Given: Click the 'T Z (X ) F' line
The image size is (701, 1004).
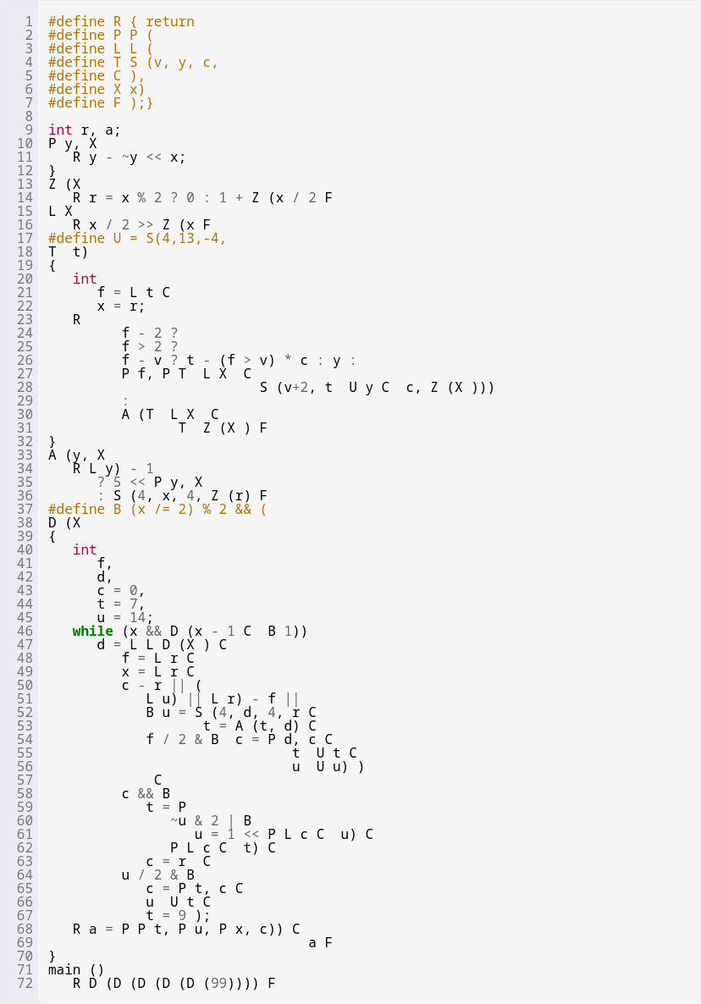Looking at the screenshot, I should click(x=223, y=428).
